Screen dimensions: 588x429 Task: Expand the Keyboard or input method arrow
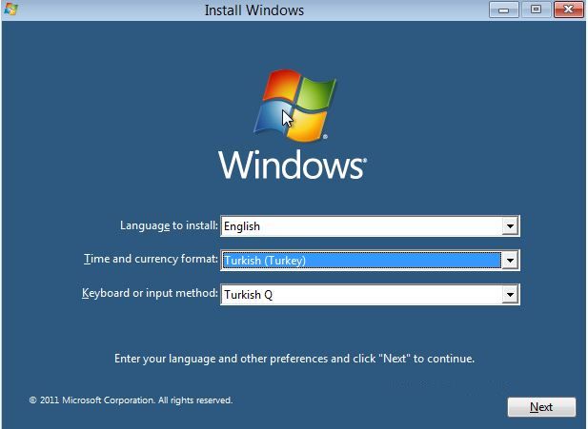510,295
